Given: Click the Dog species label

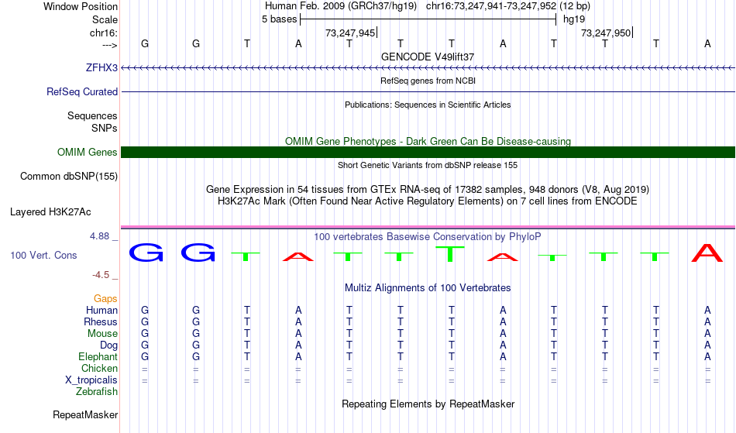Looking at the screenshot, I should [108, 345].
